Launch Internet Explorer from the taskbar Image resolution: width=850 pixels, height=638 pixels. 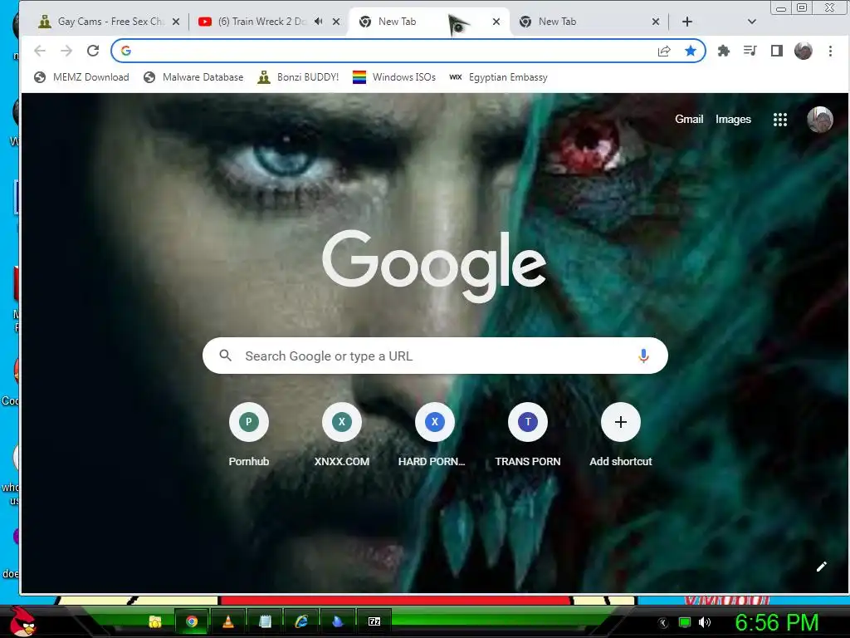pyautogui.click(x=301, y=621)
